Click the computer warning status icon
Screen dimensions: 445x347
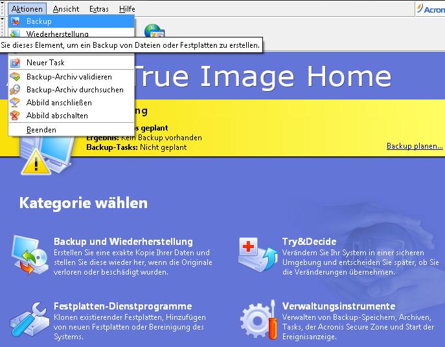(x=45, y=154)
